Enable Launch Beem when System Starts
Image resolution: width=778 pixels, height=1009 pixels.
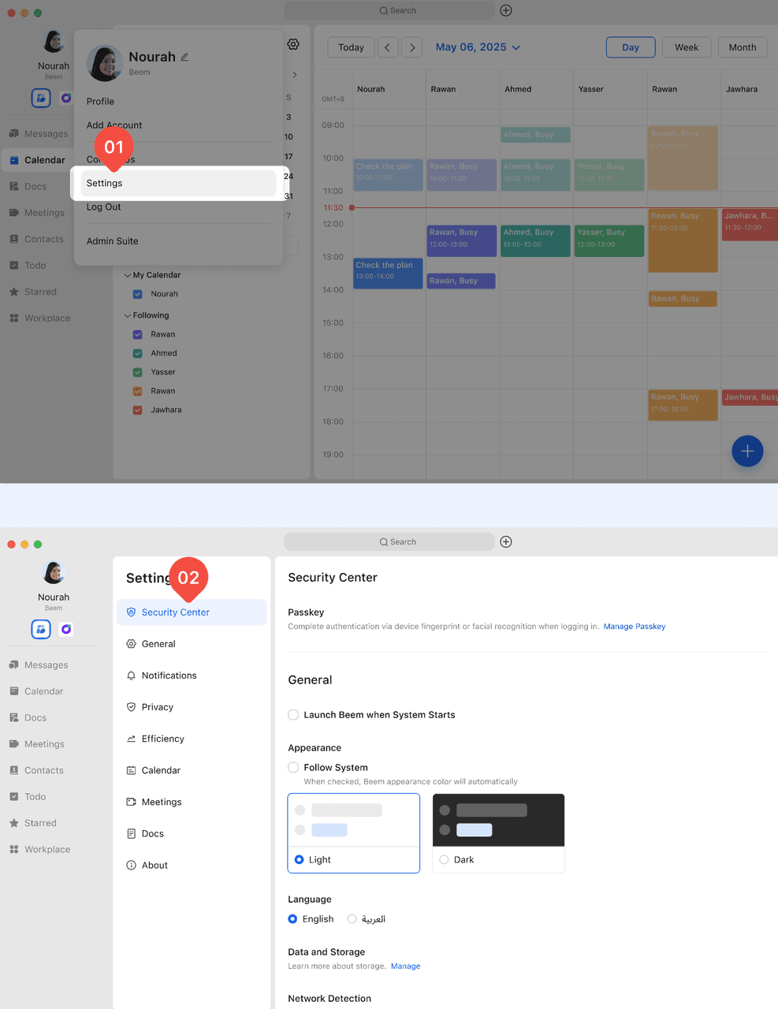[293, 715]
